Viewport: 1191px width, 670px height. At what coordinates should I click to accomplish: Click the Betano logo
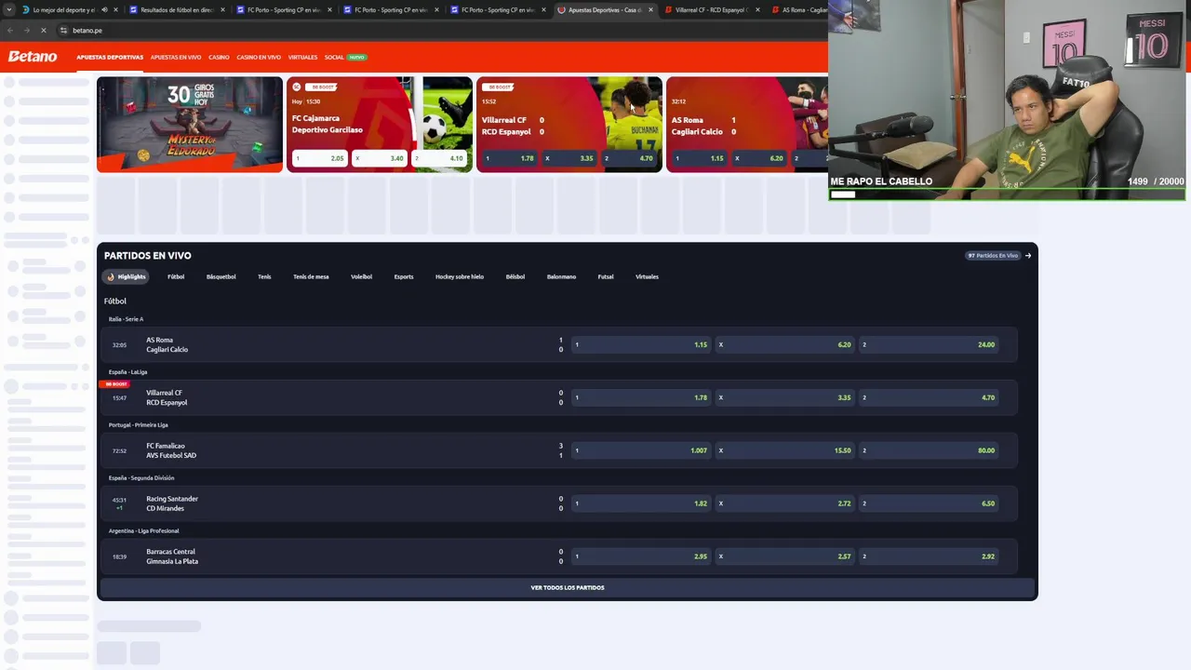[x=33, y=57]
